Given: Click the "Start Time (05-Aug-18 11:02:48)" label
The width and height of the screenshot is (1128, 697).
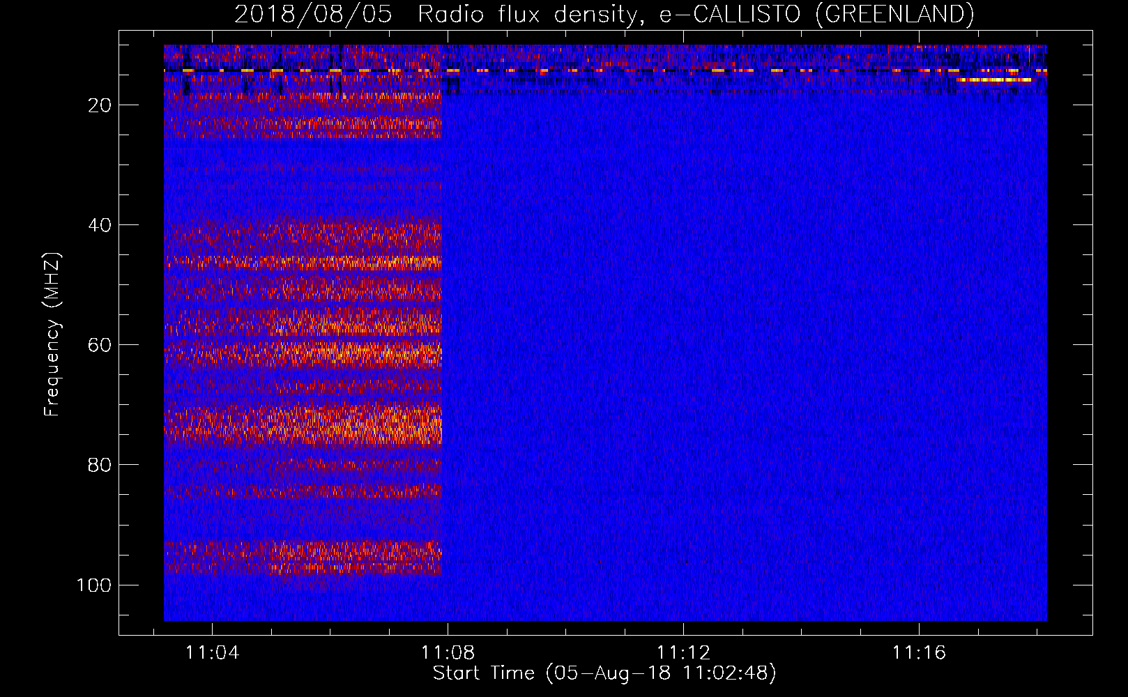Looking at the screenshot, I should (x=604, y=673).
